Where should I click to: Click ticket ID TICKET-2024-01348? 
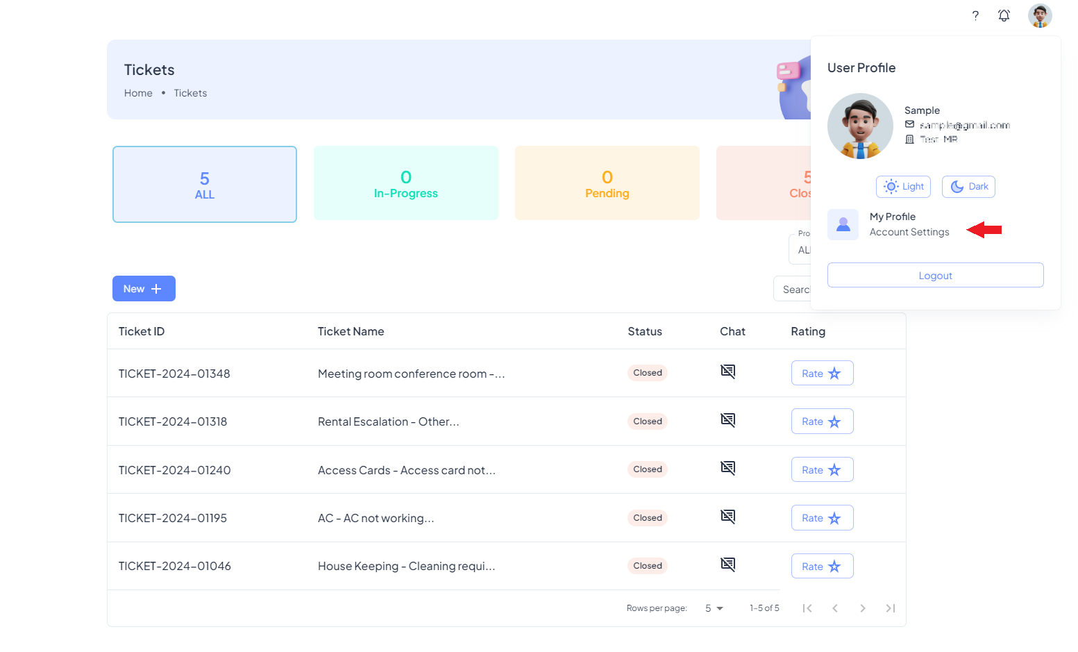[x=174, y=374]
